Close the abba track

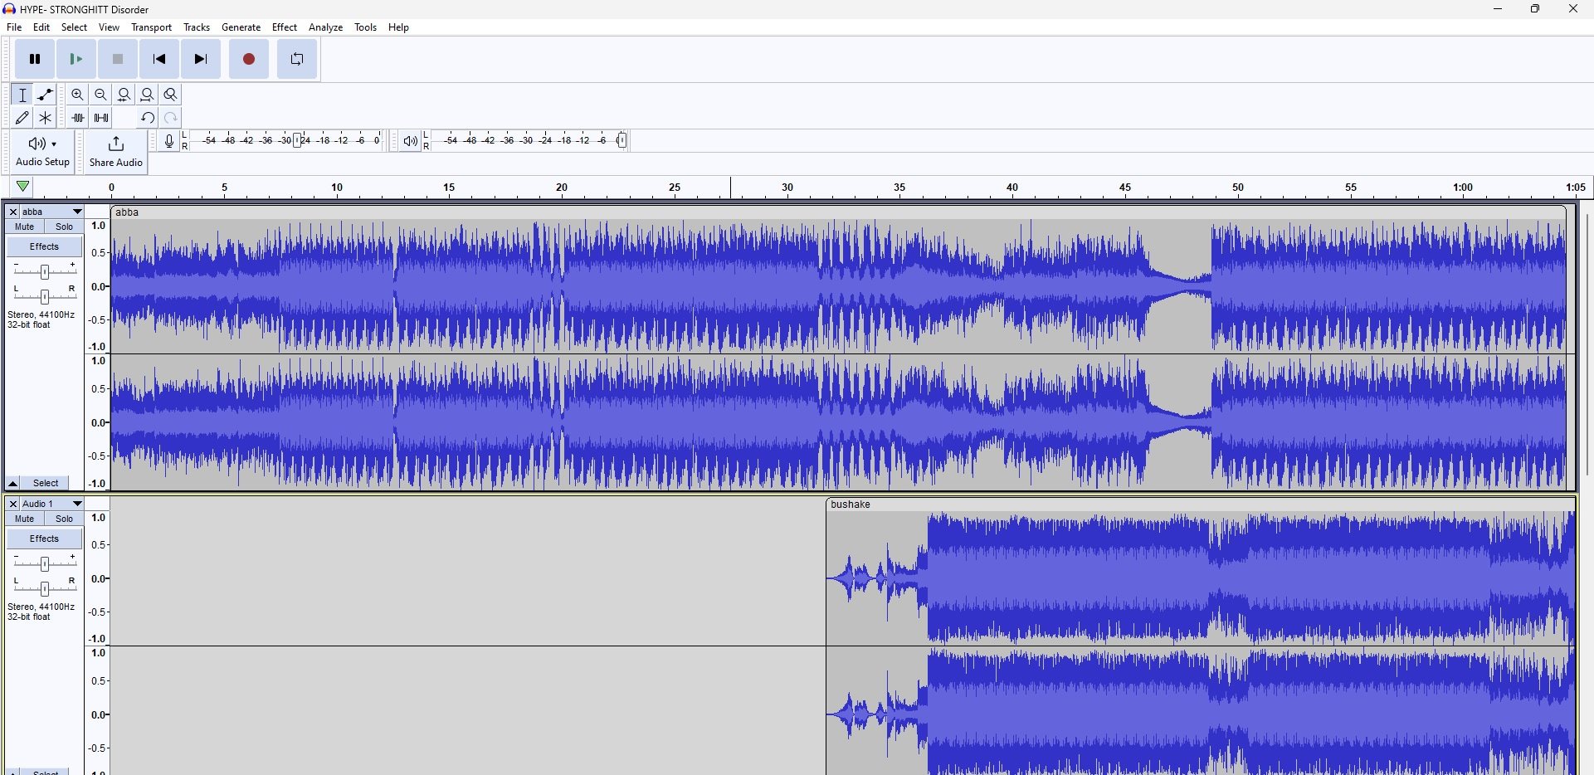coord(12,212)
